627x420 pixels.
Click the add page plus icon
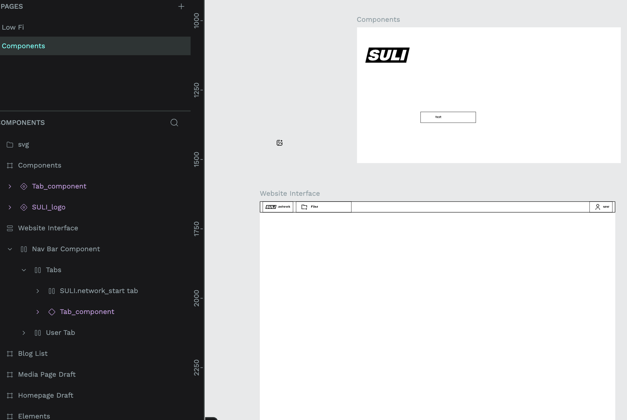pyautogui.click(x=181, y=6)
